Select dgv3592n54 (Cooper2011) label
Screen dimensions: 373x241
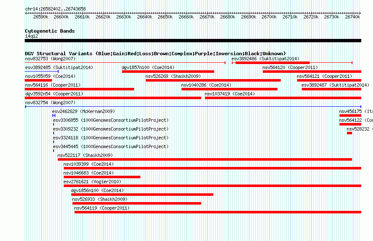[x=54, y=94]
